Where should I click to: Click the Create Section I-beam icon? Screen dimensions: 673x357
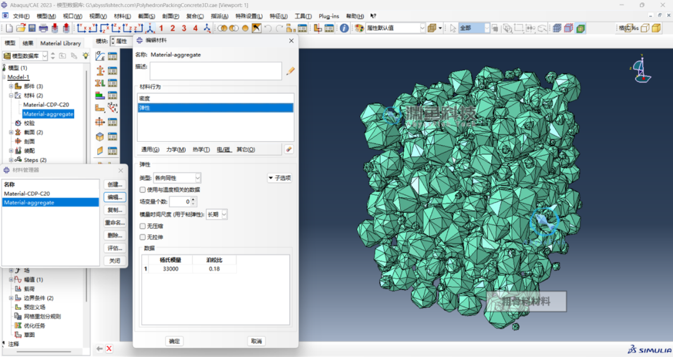tap(100, 70)
